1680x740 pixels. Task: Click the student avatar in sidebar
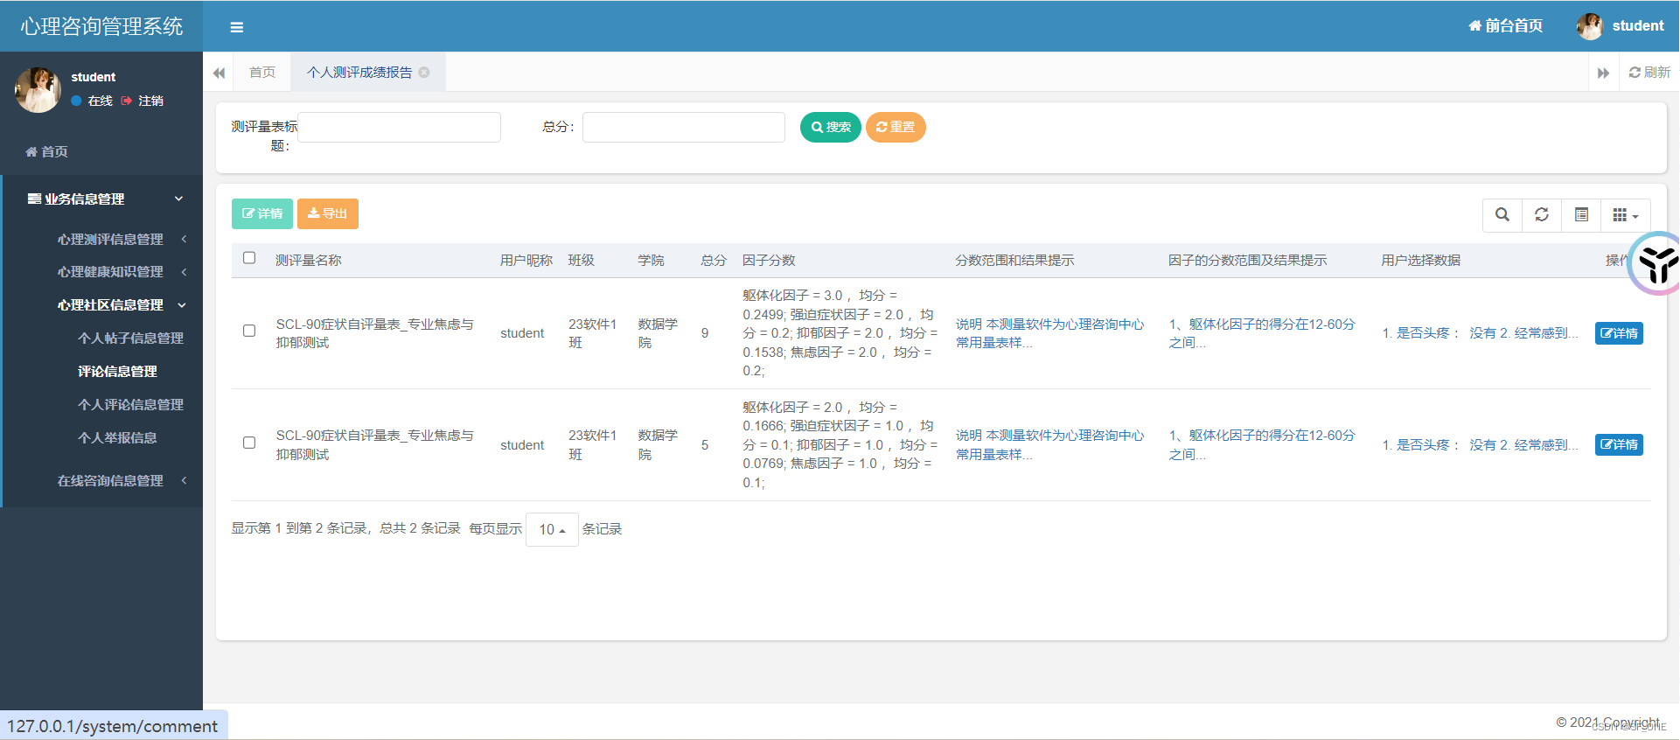point(38,90)
